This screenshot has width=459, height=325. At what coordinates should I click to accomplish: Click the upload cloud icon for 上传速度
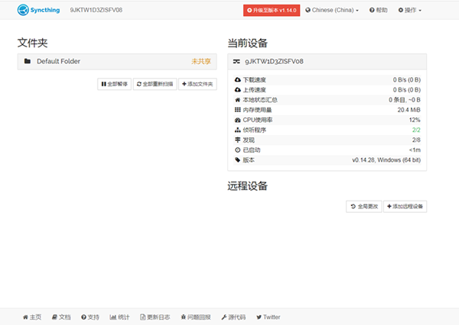point(237,89)
